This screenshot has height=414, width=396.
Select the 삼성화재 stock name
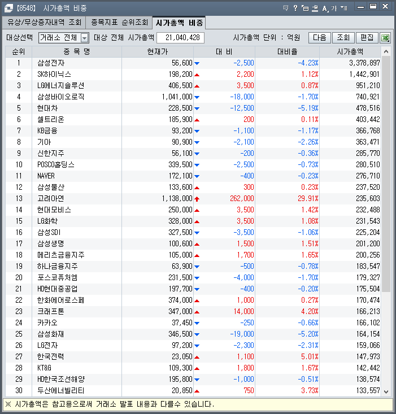coord(51,334)
